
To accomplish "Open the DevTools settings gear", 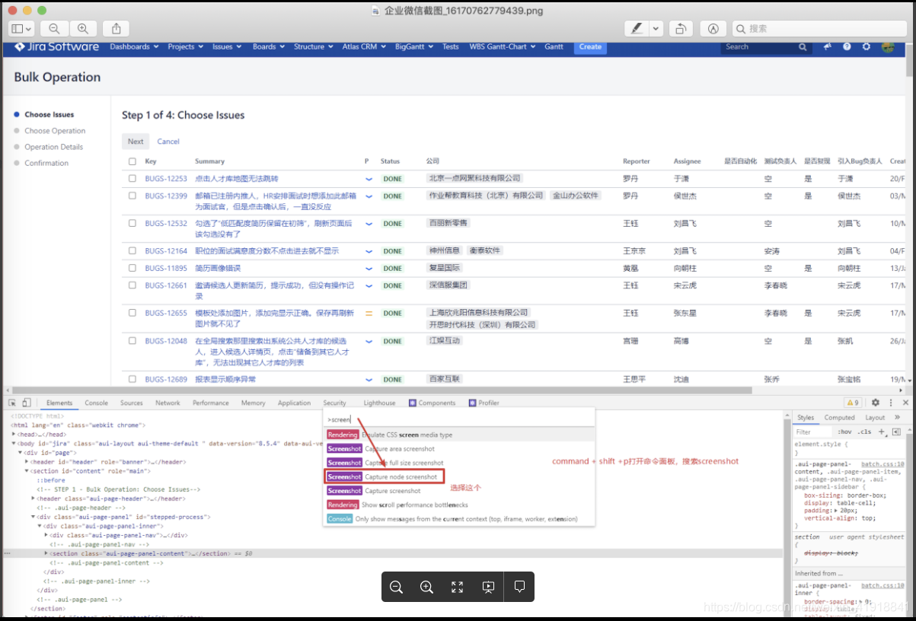I will pos(875,403).
